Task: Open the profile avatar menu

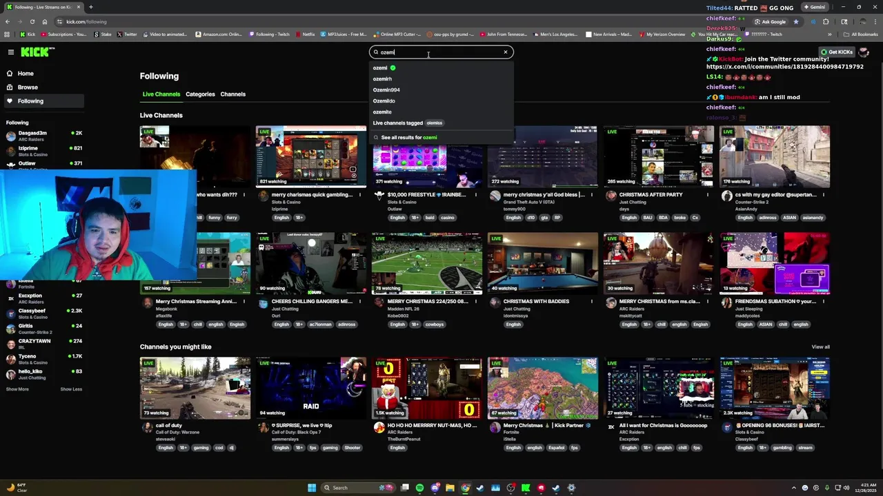Action: [x=864, y=52]
